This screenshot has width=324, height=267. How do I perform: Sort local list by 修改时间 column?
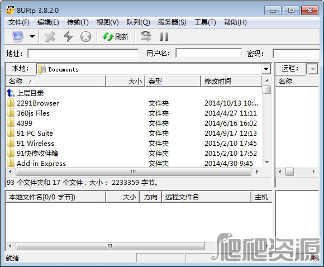231,81
